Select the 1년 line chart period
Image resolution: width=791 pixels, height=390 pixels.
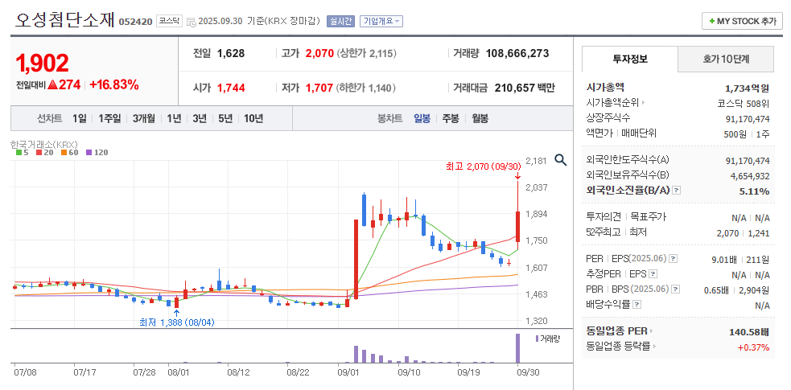coord(174,119)
